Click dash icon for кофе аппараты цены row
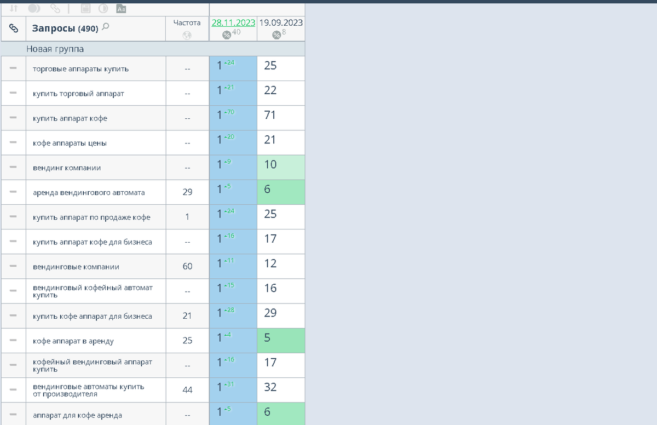The height and width of the screenshot is (425, 657). [x=13, y=142]
